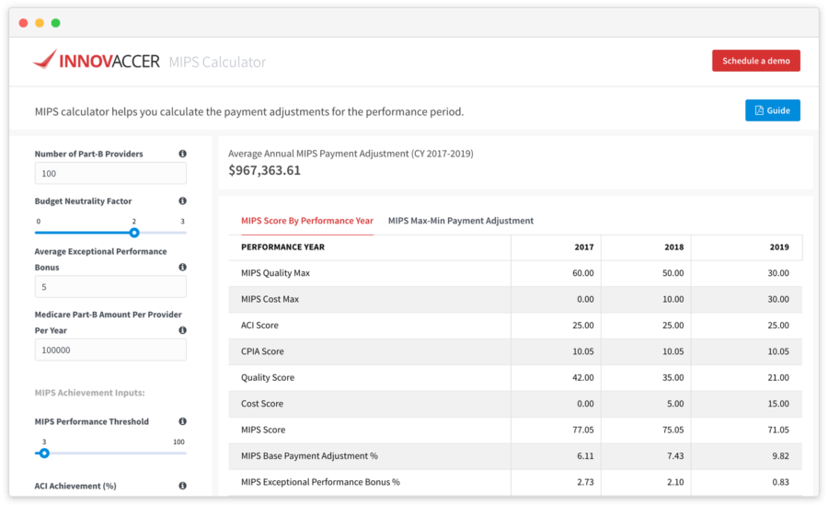Viewport: 828px width, 505px height.
Task: Click the MIPS Score table row
Action: coord(515,430)
